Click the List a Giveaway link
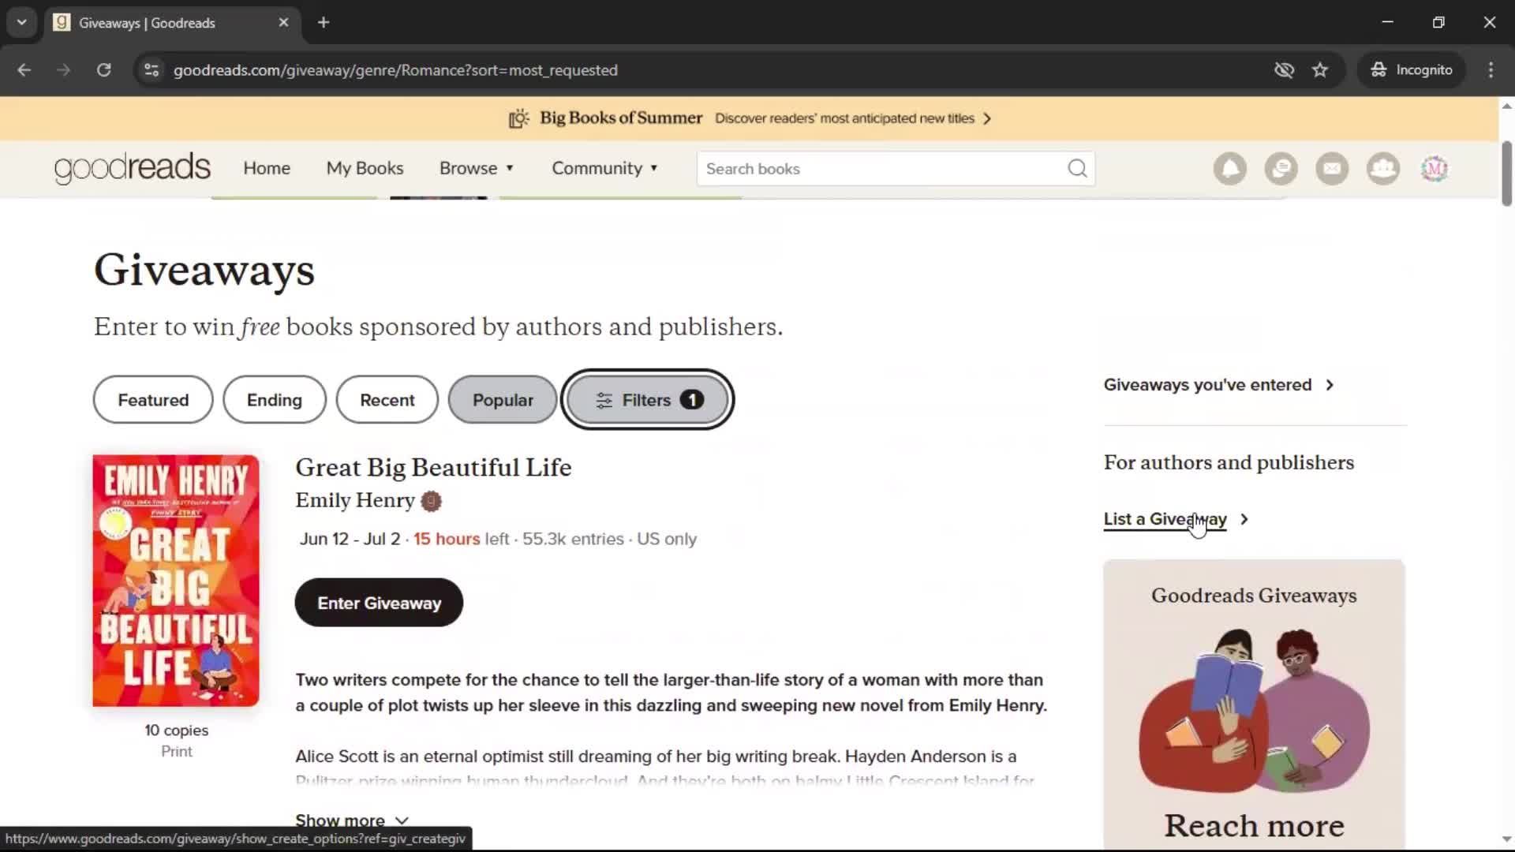1515x852 pixels. 1165,519
